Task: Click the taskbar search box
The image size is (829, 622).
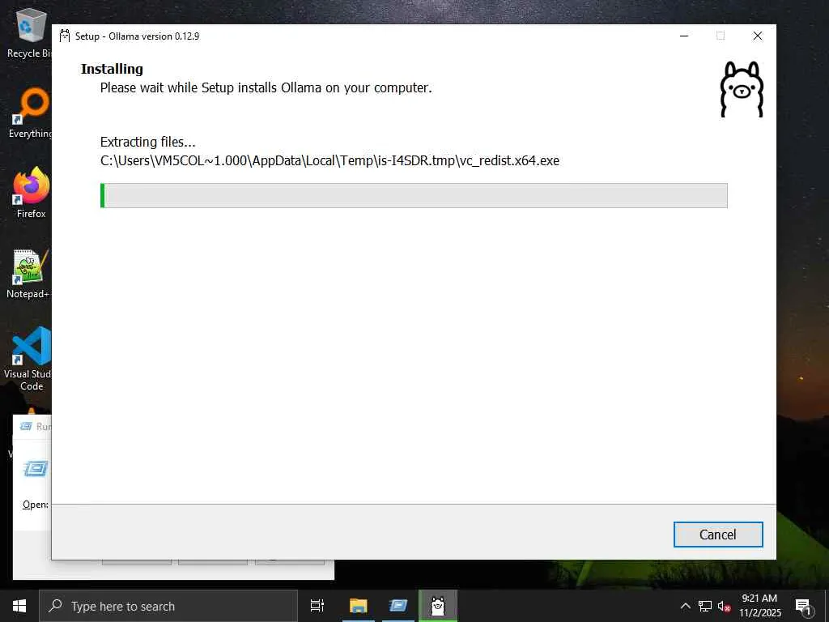Action: [168, 606]
